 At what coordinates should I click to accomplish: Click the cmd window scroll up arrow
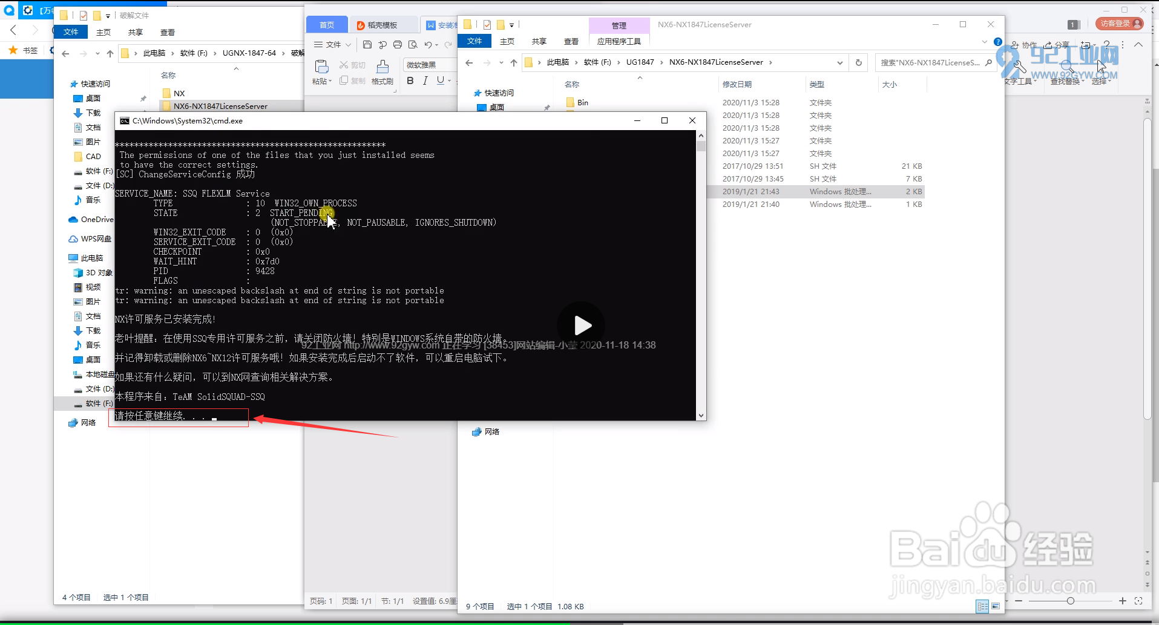(701, 135)
